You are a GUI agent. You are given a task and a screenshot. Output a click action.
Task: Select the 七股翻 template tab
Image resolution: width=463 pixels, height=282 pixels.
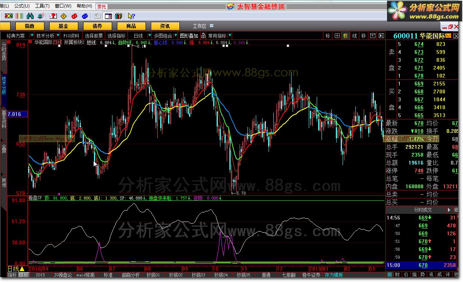[288, 275]
